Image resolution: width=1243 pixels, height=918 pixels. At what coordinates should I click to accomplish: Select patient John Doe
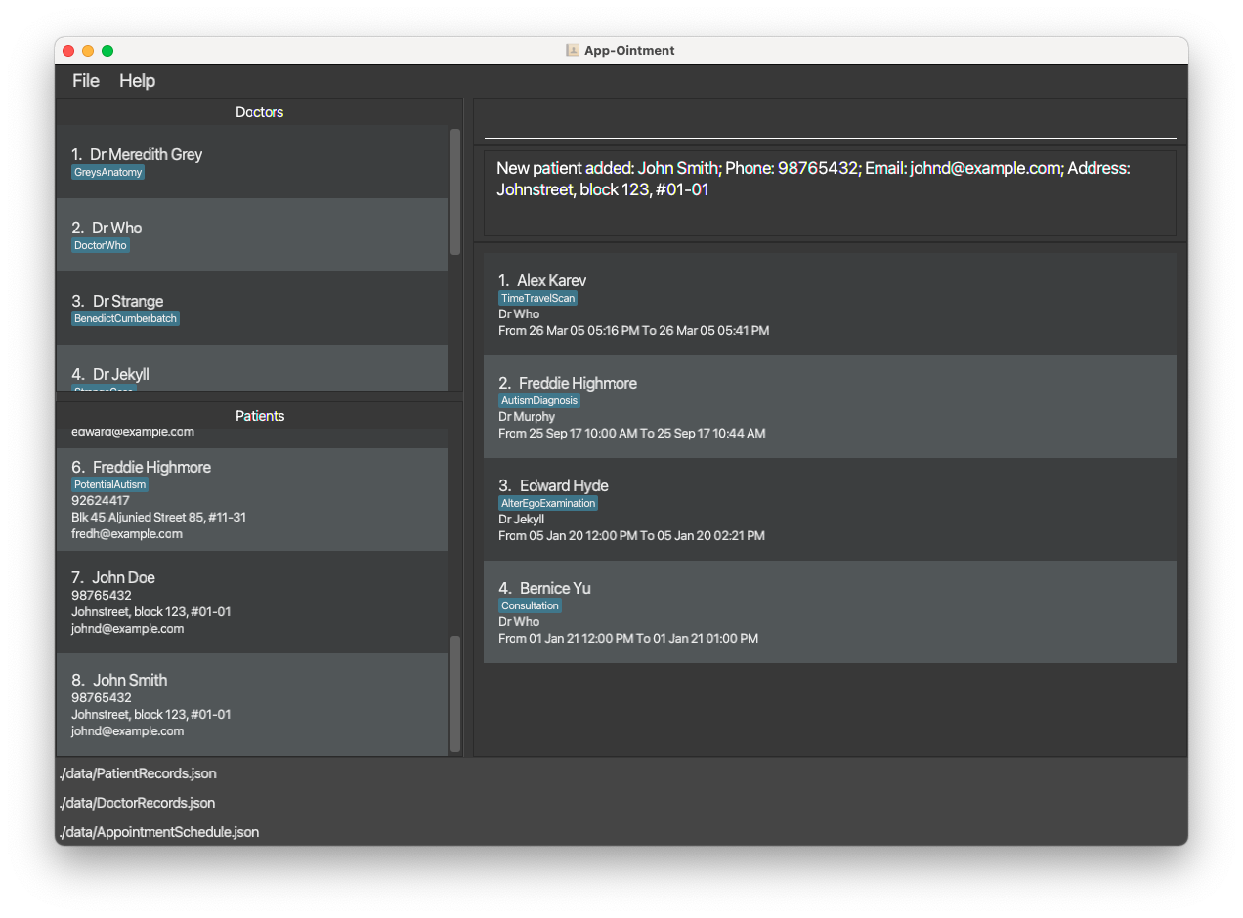click(252, 602)
